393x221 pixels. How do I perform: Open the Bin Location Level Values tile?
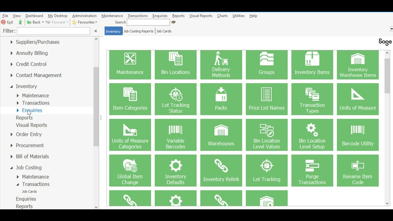(267, 135)
